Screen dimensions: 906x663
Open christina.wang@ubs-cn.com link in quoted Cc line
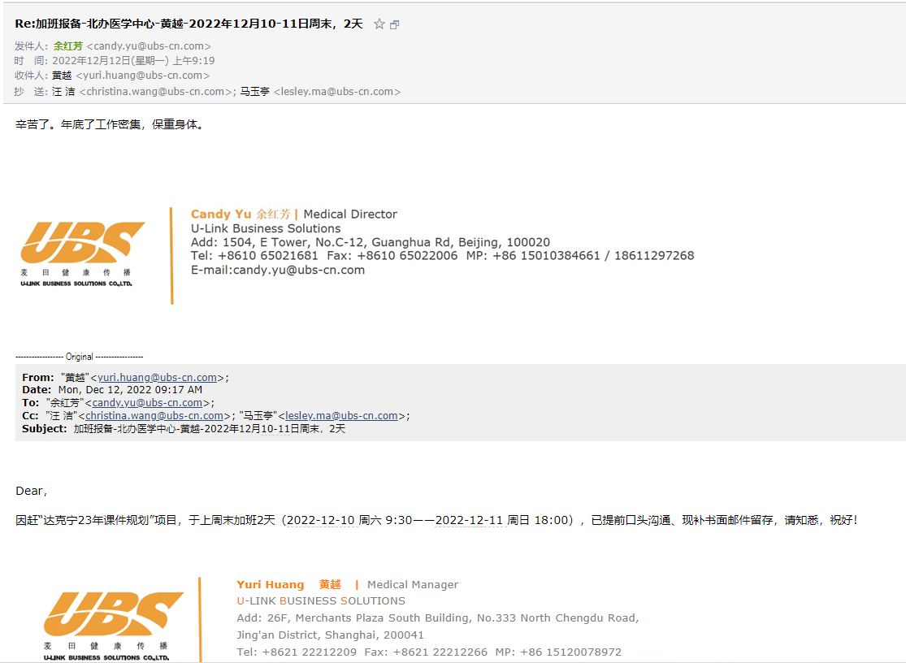tap(154, 415)
